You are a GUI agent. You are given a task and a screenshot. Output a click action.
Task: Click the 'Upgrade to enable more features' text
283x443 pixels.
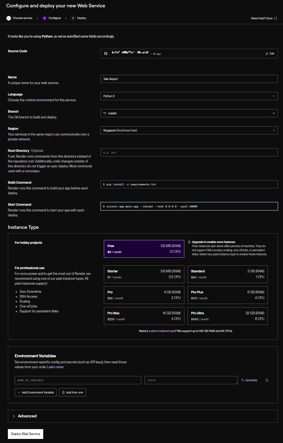pos(213,242)
